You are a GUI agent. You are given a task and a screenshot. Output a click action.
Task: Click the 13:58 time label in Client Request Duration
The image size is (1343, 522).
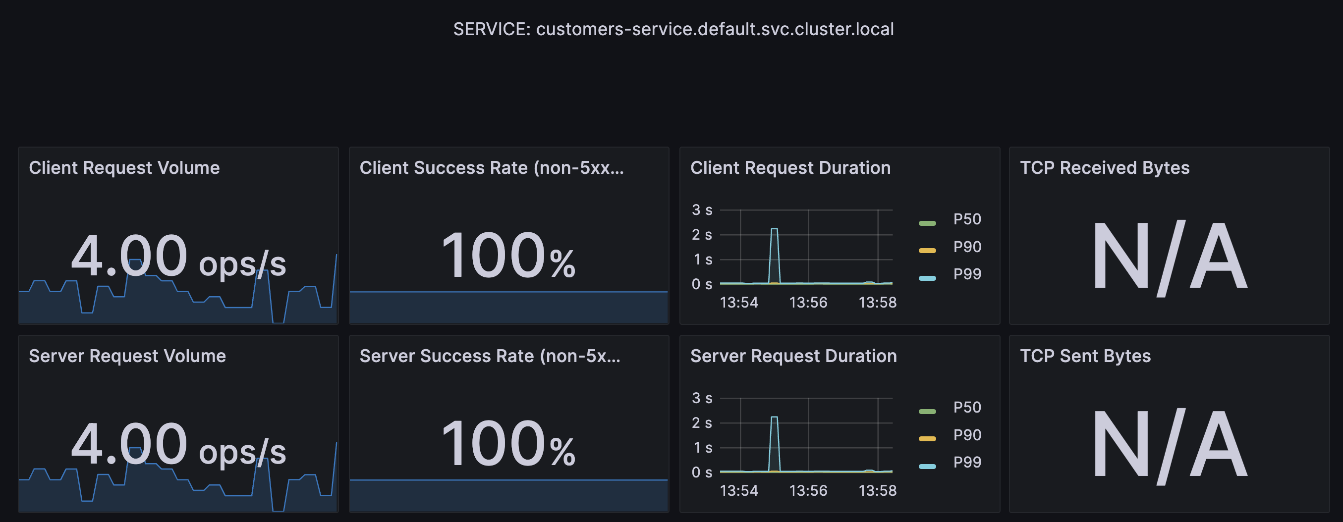(x=878, y=302)
